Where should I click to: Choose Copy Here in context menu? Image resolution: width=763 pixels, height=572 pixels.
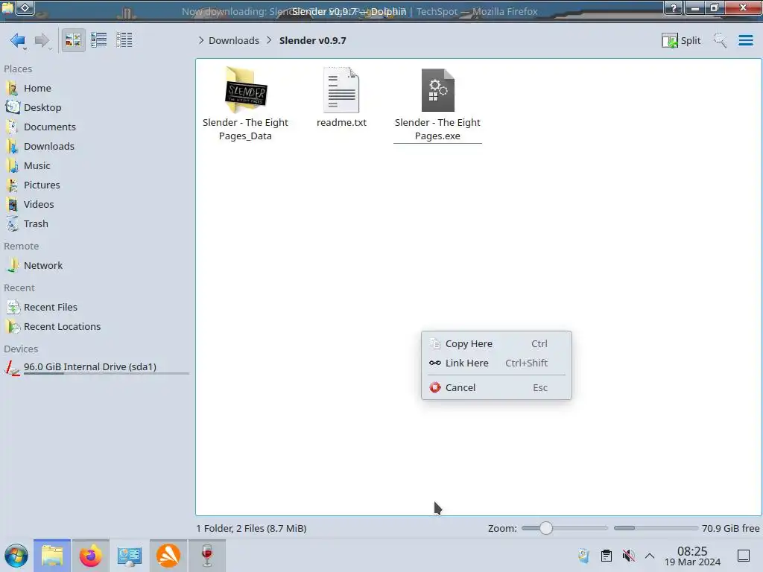tap(496, 344)
